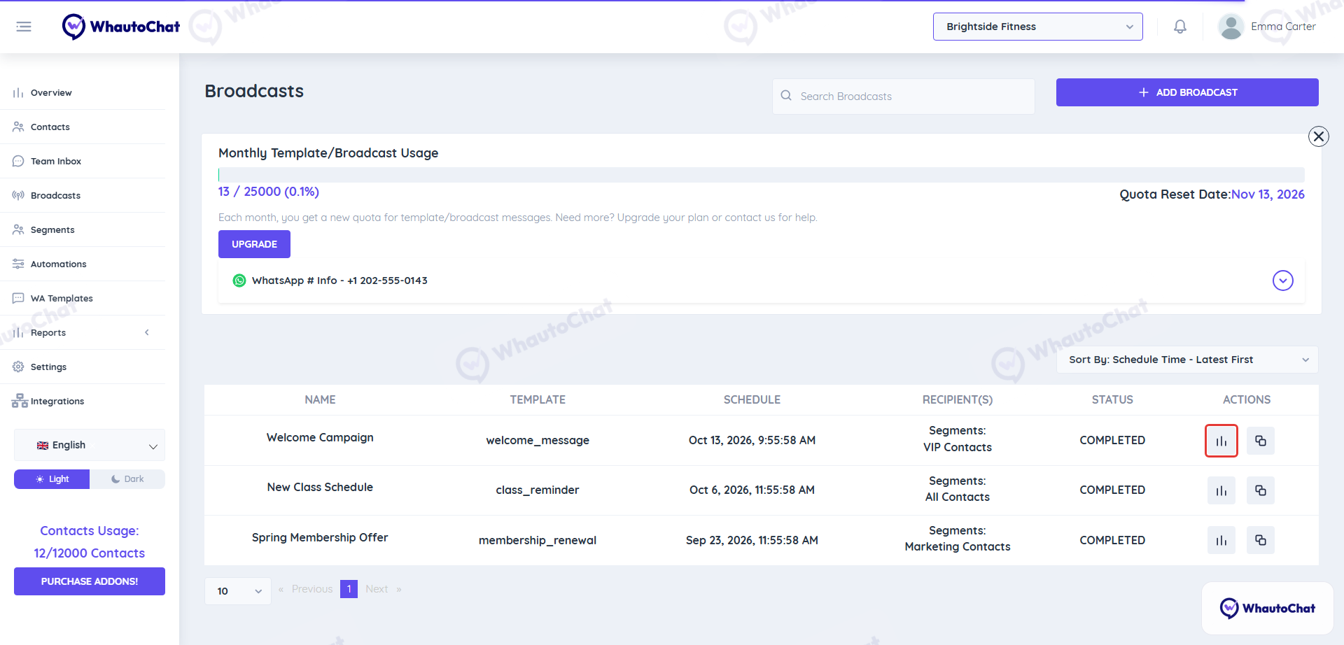
Task: View statistics for Spring Membership Offer
Action: click(x=1221, y=540)
